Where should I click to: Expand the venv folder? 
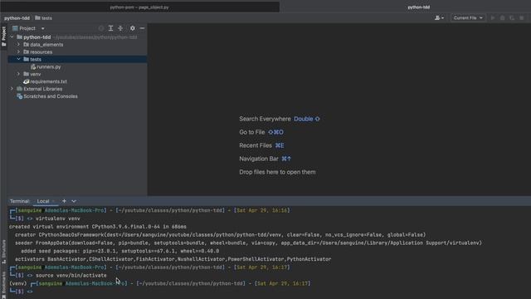coord(18,74)
